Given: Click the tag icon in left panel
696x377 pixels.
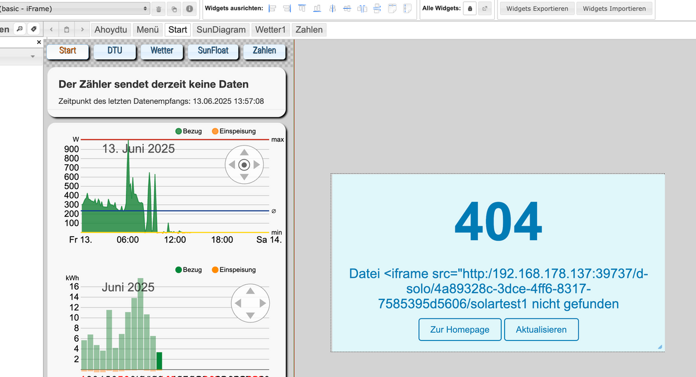Looking at the screenshot, I should pyautogui.click(x=34, y=29).
